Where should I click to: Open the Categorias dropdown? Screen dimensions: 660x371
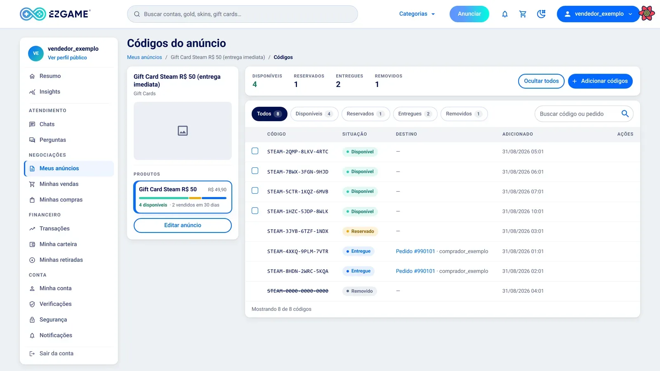click(x=417, y=14)
